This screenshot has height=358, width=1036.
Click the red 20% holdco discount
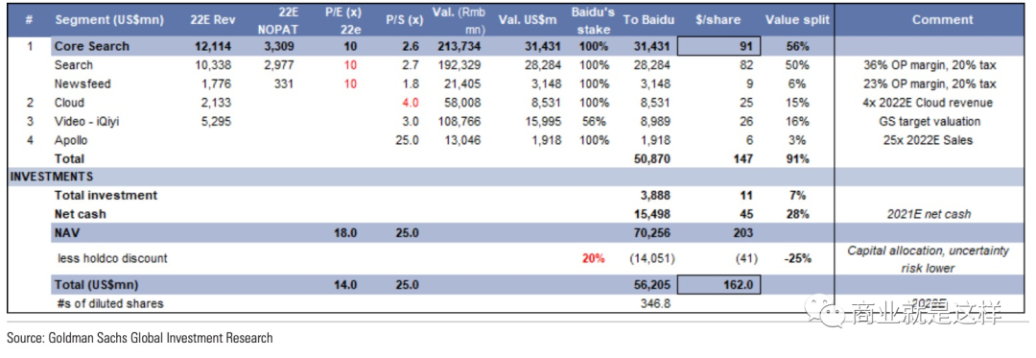click(x=594, y=258)
